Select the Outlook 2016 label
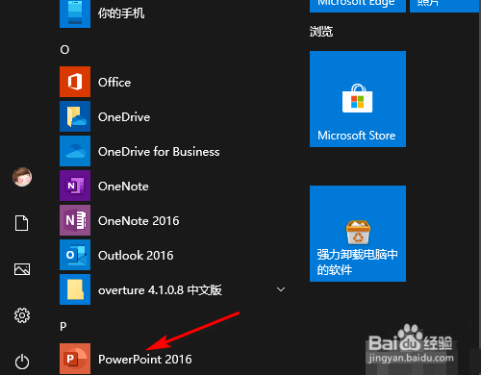The width and height of the screenshot is (481, 375). (136, 256)
